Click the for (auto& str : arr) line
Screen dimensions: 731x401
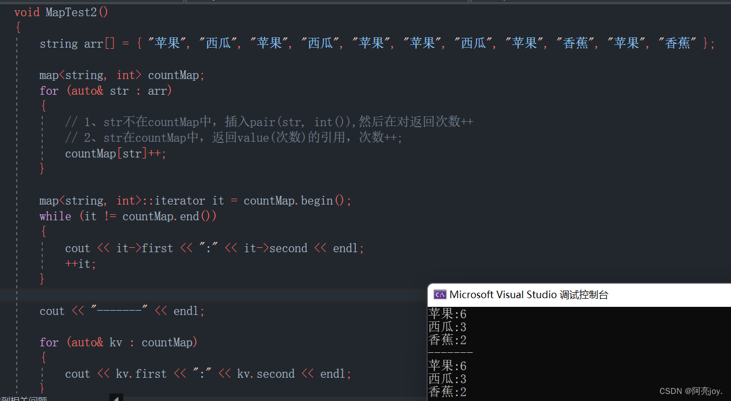click(105, 91)
